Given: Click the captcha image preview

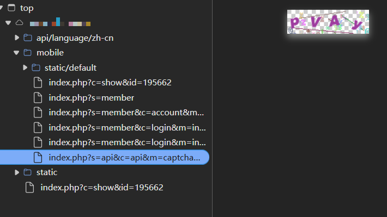Looking at the screenshot, I should [x=328, y=22].
